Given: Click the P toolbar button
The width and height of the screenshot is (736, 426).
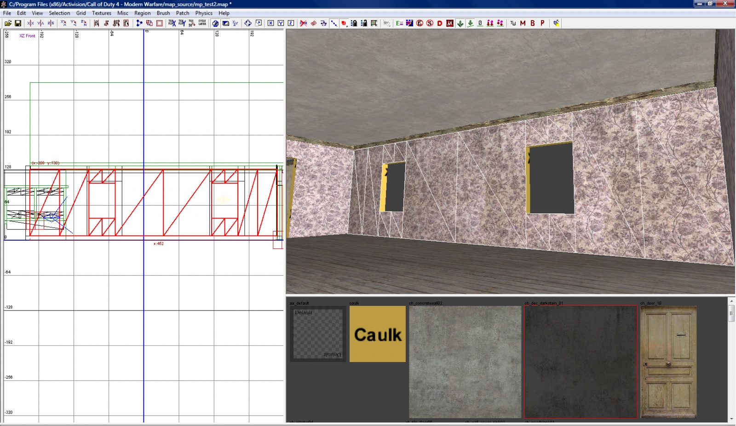Looking at the screenshot, I should coord(542,23).
